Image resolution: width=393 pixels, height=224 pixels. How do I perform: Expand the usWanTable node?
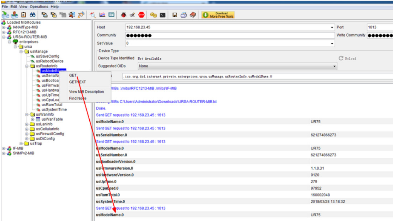33,119
